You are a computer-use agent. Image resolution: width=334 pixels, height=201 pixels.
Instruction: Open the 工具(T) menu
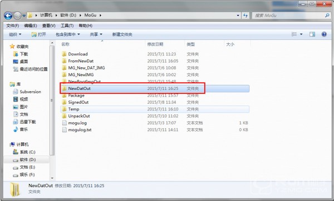click(x=67, y=26)
